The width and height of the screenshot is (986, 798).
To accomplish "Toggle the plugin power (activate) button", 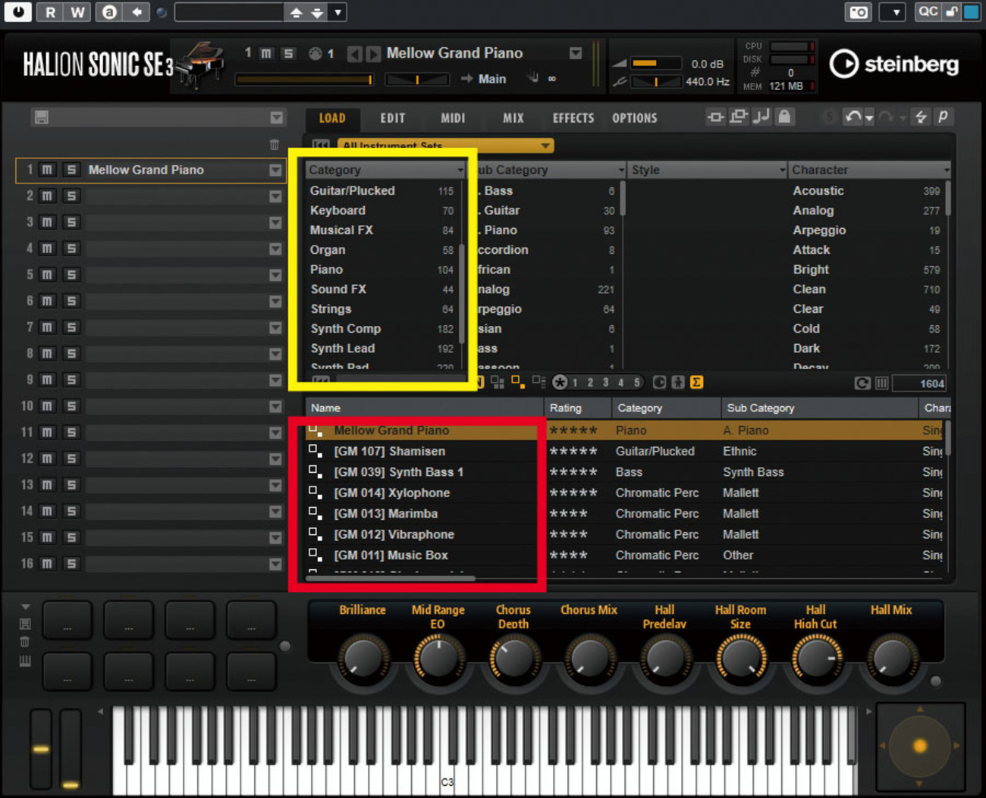I will tap(18, 12).
